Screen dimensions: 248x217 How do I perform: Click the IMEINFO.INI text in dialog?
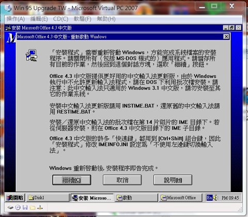(113, 144)
